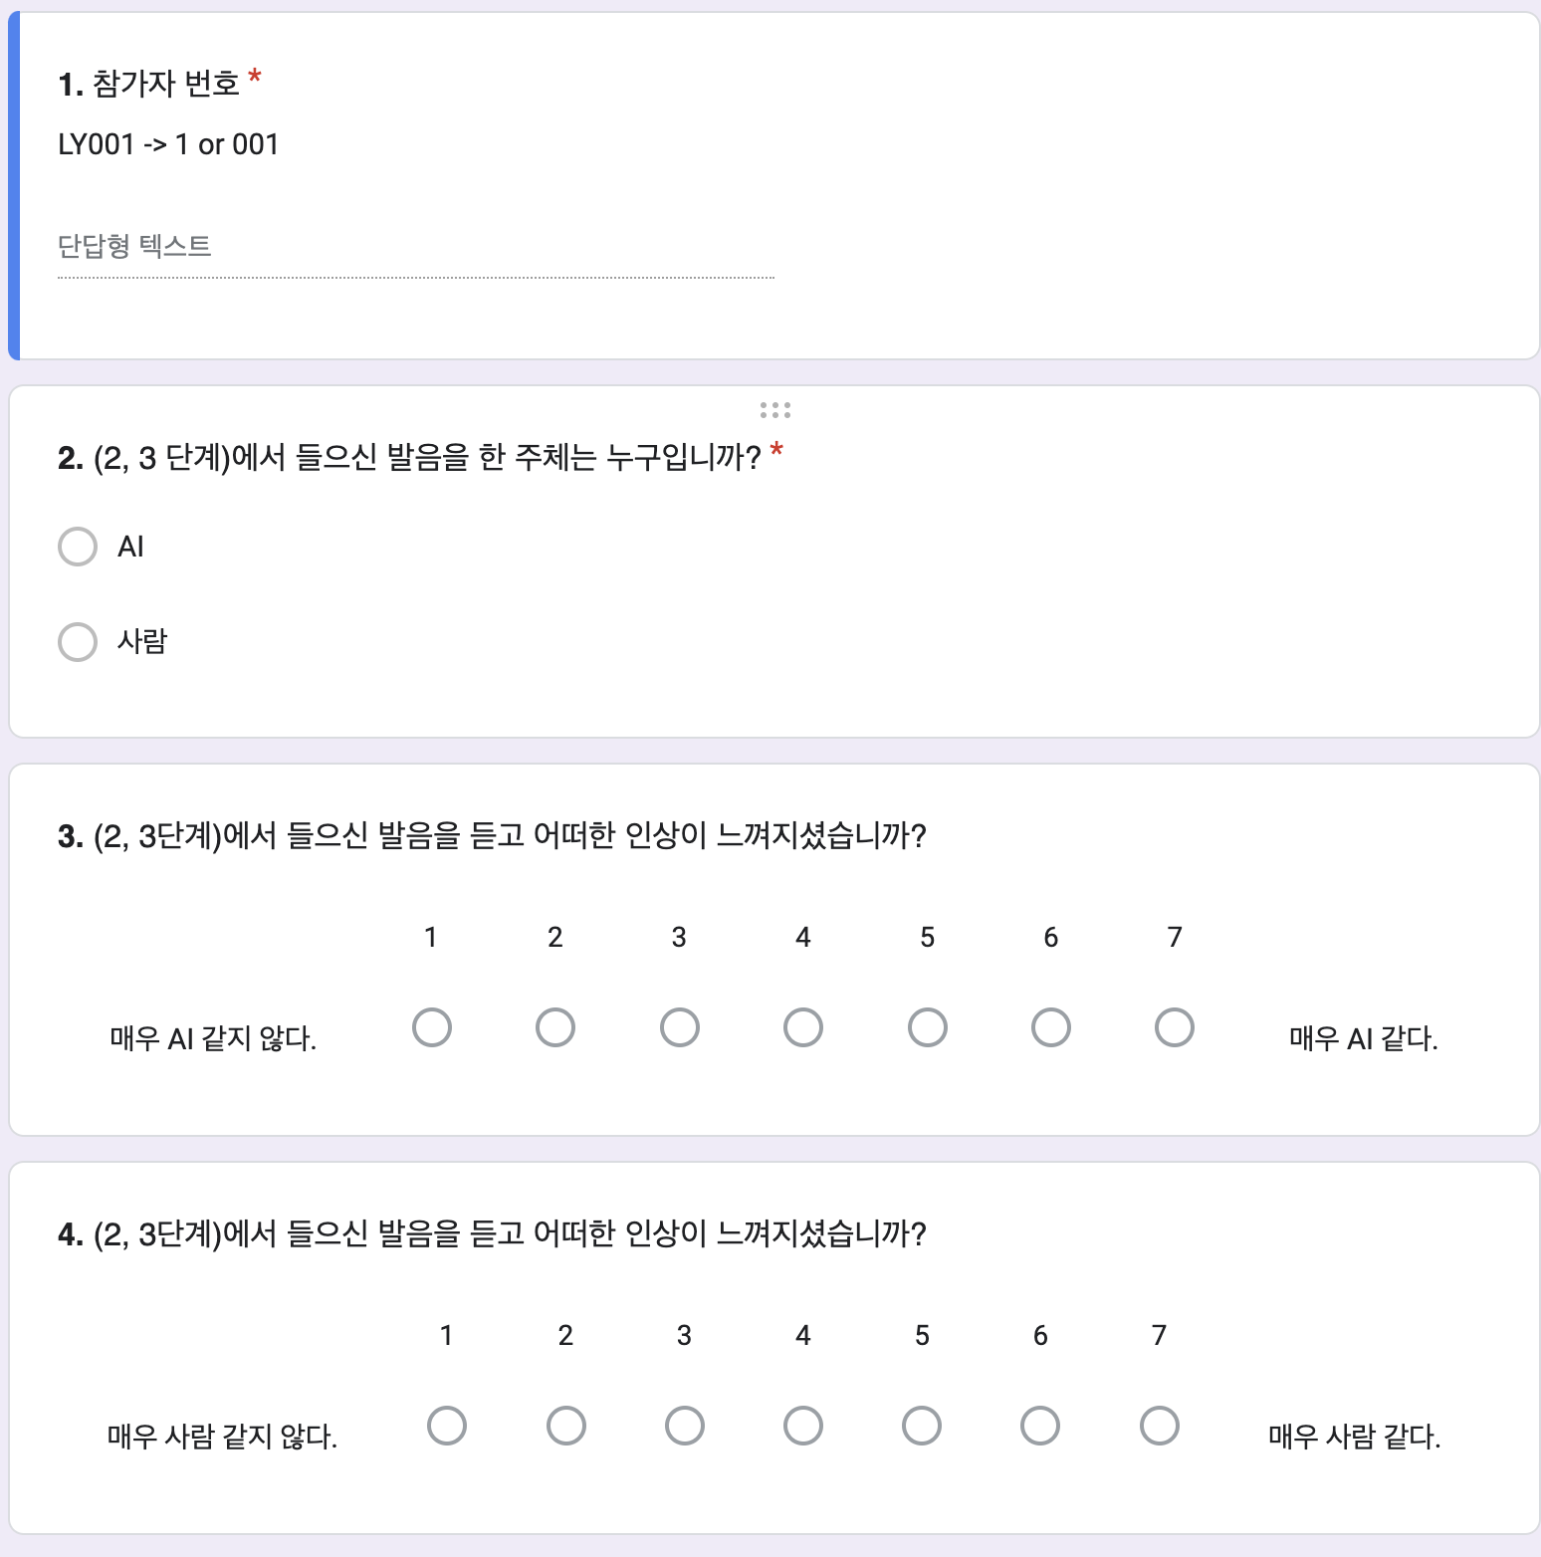Image resolution: width=1541 pixels, height=1557 pixels.
Task: Choose rating 2 on question 3 AI scale
Action: point(555,1027)
